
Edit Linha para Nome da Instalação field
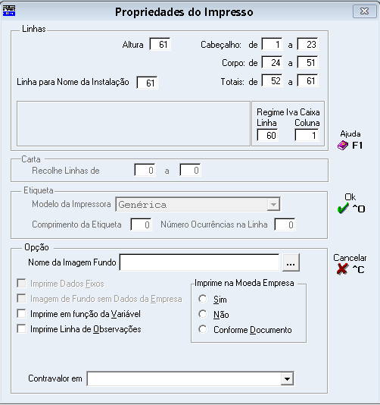(147, 83)
